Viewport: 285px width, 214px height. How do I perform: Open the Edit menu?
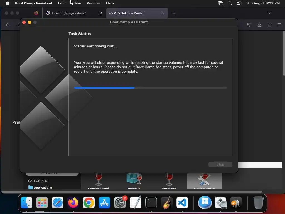click(61, 3)
